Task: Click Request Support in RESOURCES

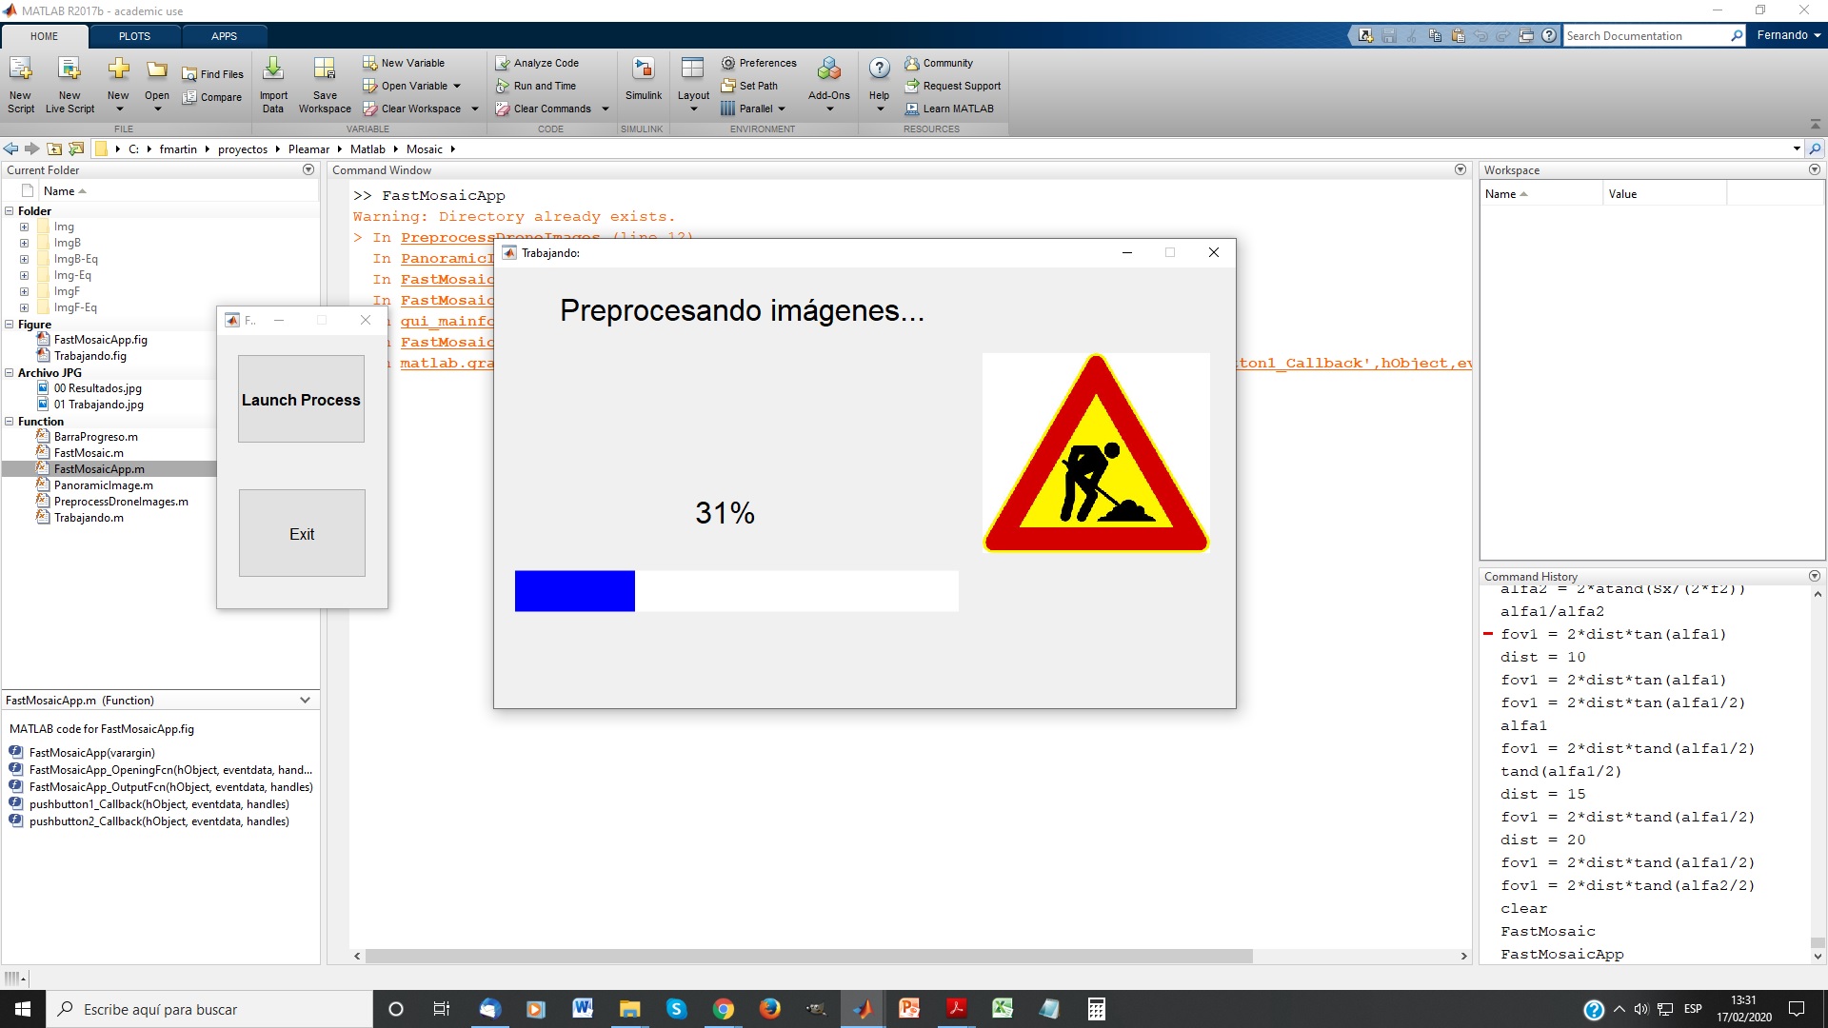Action: (x=953, y=86)
